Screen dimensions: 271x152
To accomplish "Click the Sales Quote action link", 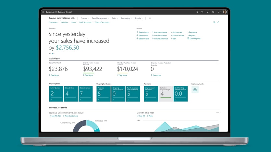I will pos(143,32).
